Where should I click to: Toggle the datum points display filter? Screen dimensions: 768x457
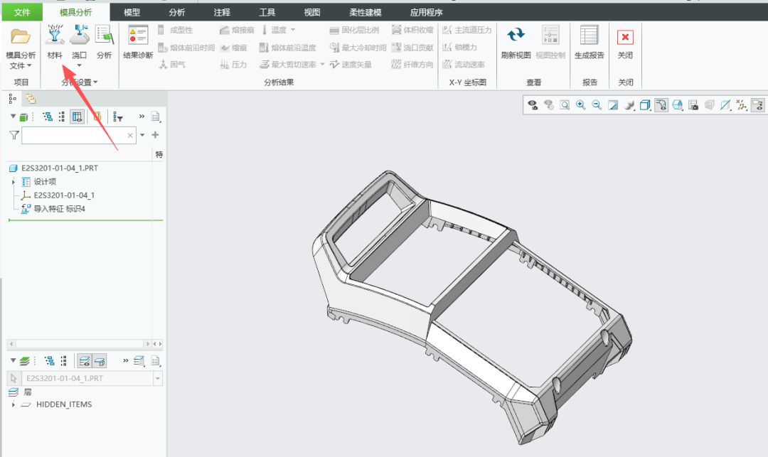click(742, 104)
